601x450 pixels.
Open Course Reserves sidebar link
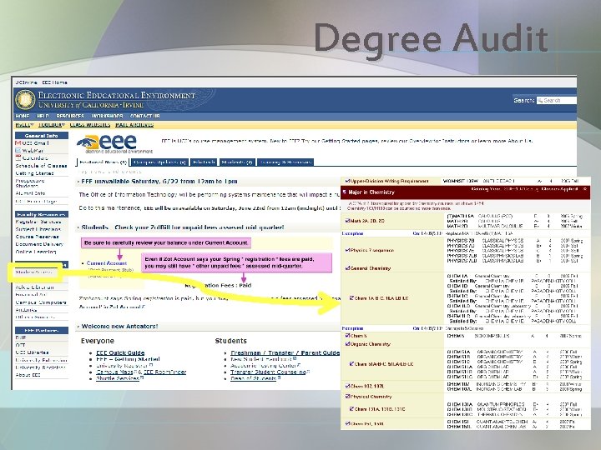coord(38,237)
